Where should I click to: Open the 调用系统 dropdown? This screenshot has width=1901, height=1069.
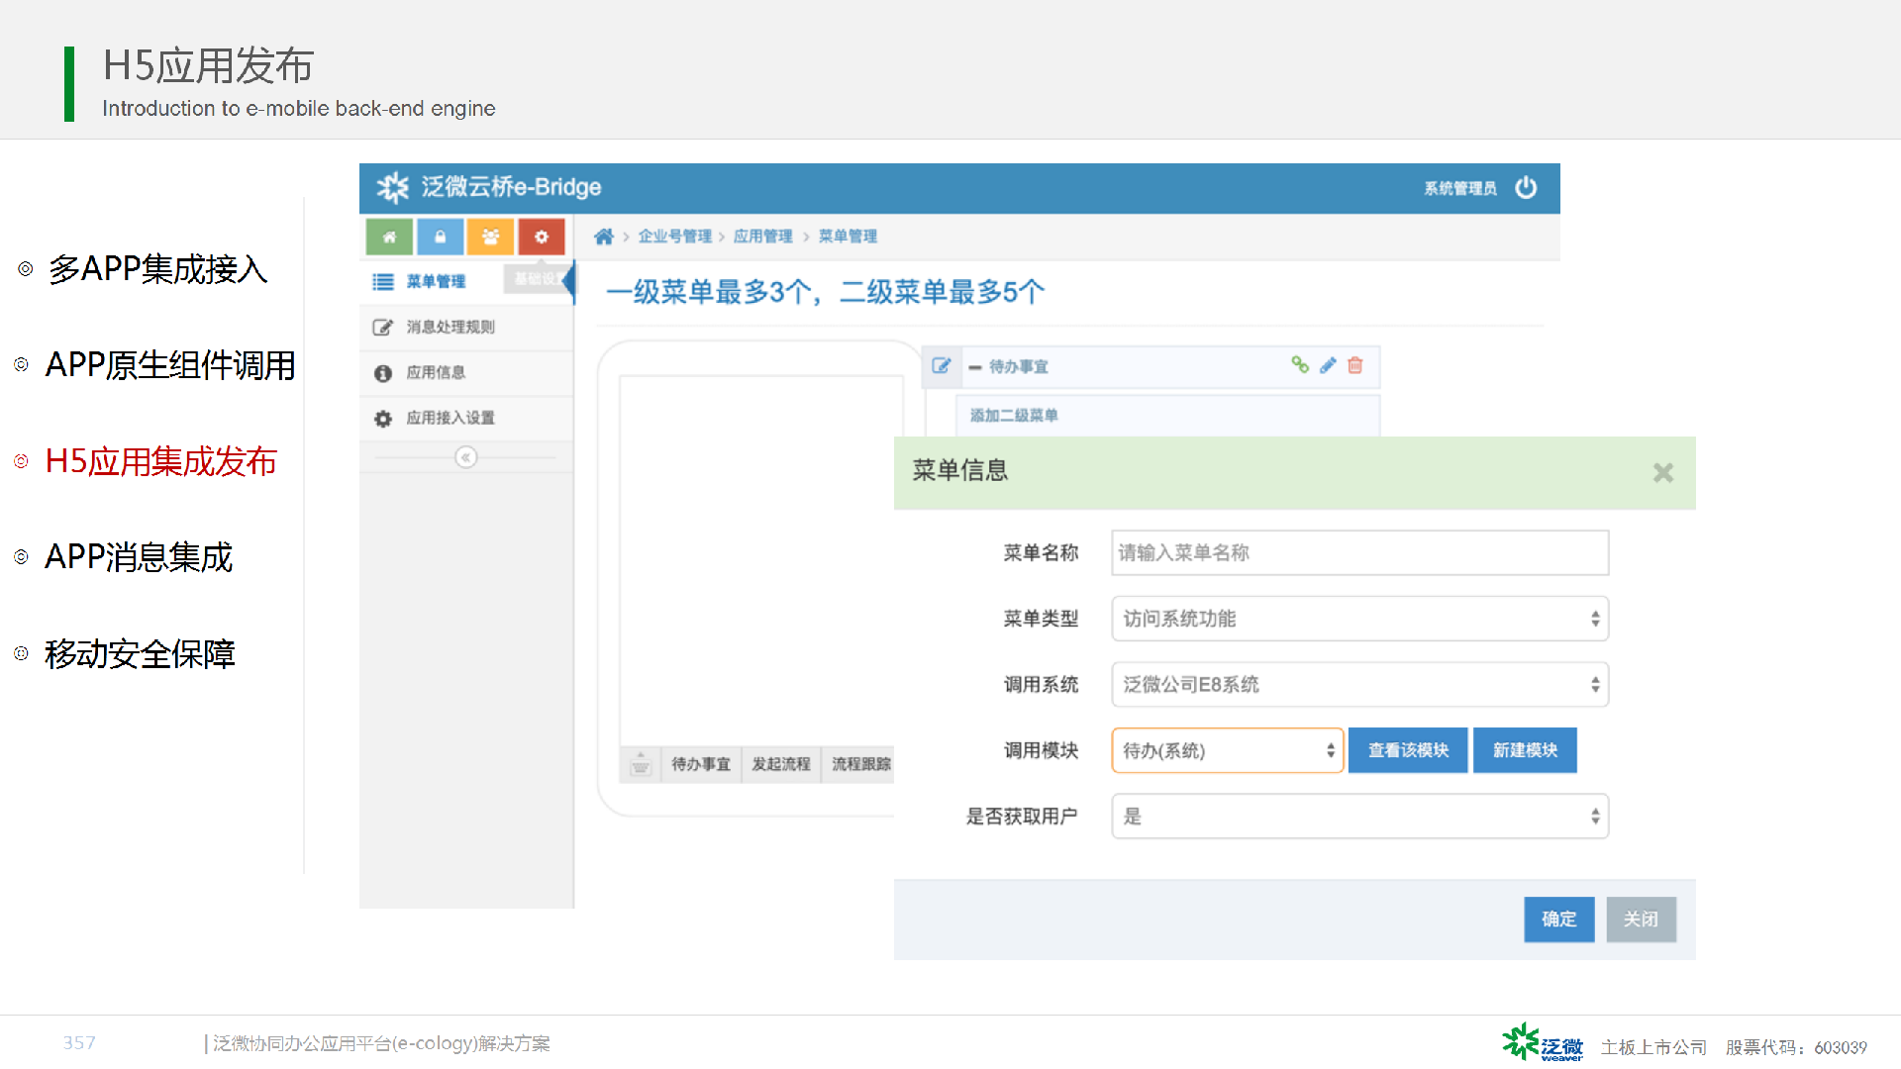click(x=1359, y=685)
